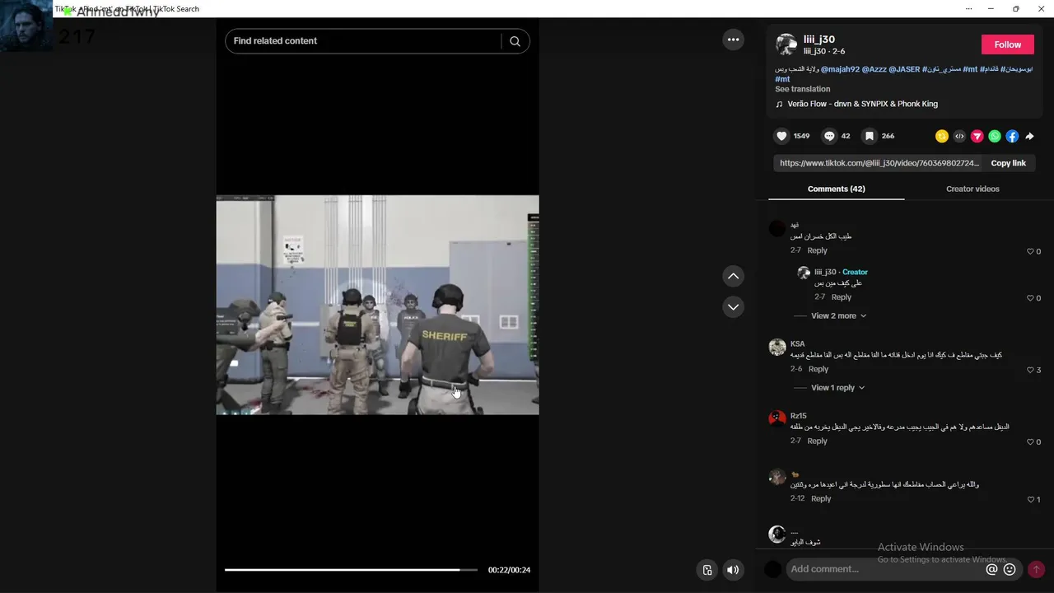
Task: Click the embed code icon
Action: pos(959,136)
